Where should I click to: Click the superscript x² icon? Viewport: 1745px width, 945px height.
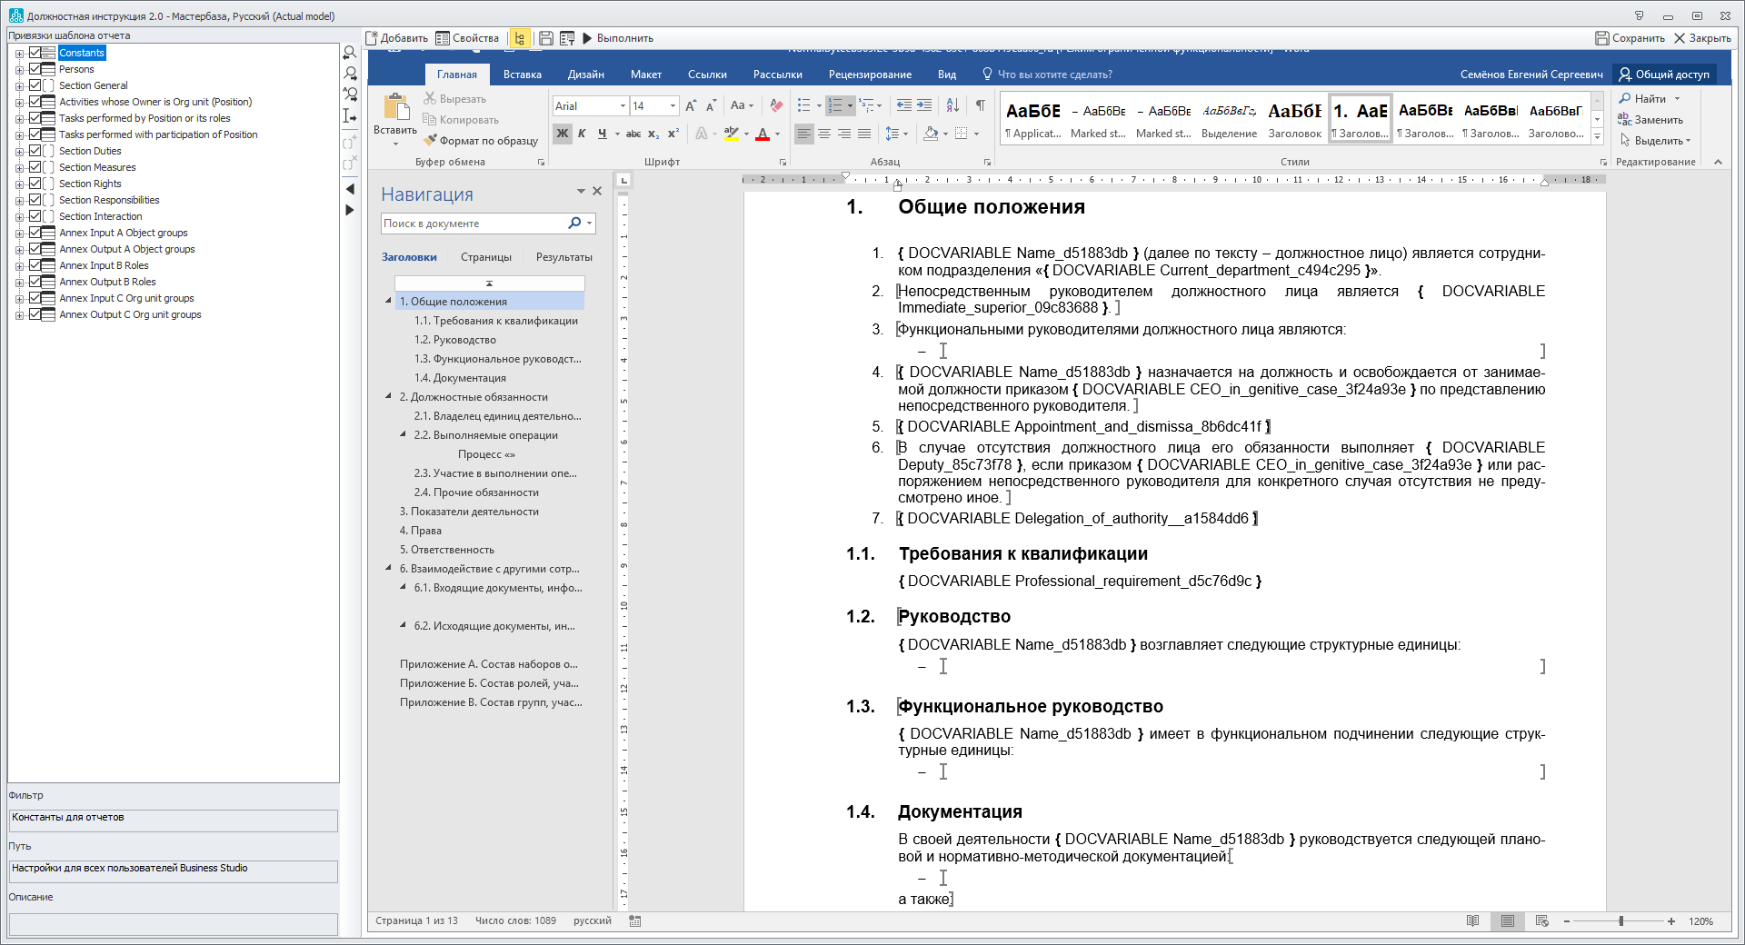pos(673,134)
